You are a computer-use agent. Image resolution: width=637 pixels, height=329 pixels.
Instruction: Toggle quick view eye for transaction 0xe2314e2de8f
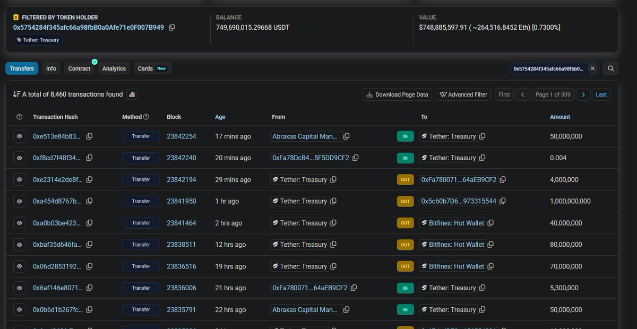click(x=20, y=180)
